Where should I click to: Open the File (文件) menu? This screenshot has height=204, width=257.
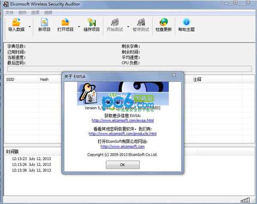pyautogui.click(x=9, y=12)
